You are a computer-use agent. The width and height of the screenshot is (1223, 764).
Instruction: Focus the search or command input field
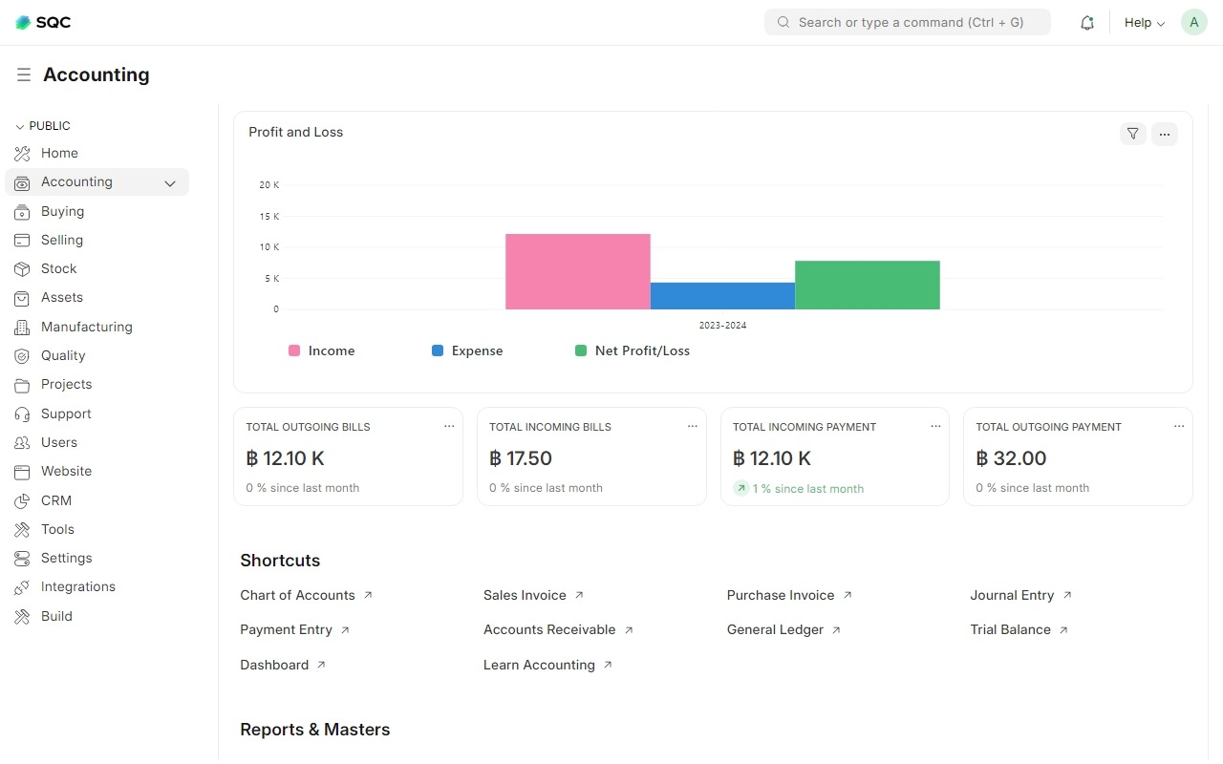908,22
